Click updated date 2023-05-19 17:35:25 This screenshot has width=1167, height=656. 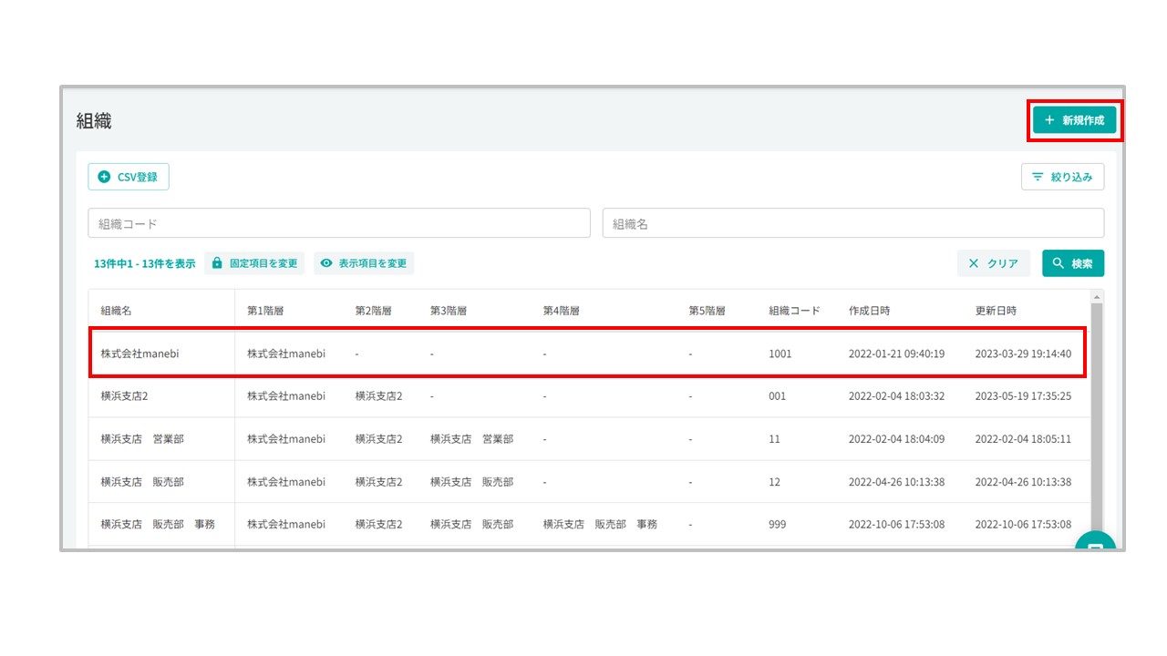click(1024, 396)
